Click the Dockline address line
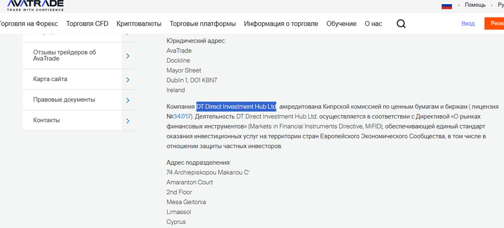 pos(178,60)
